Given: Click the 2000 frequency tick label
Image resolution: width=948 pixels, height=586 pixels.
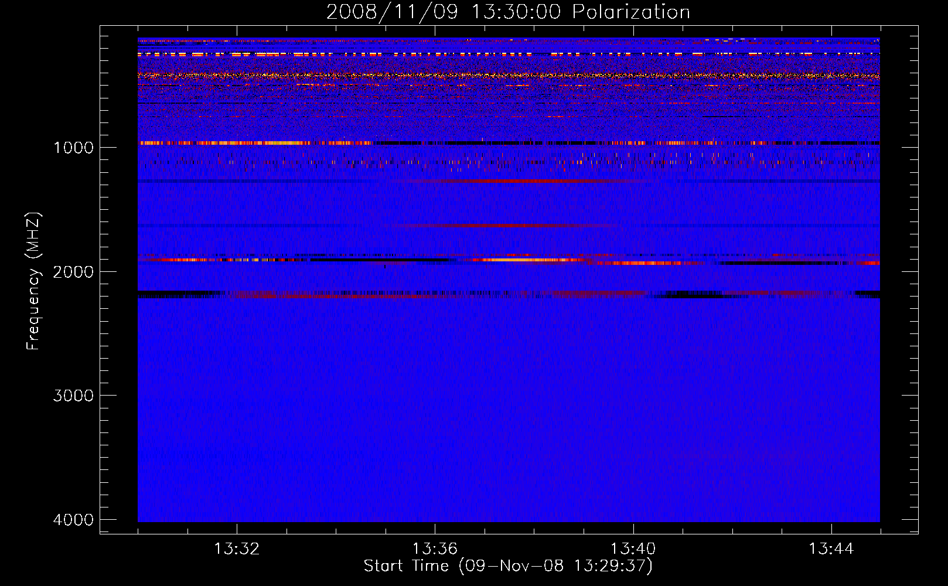Looking at the screenshot, I should click(73, 272).
